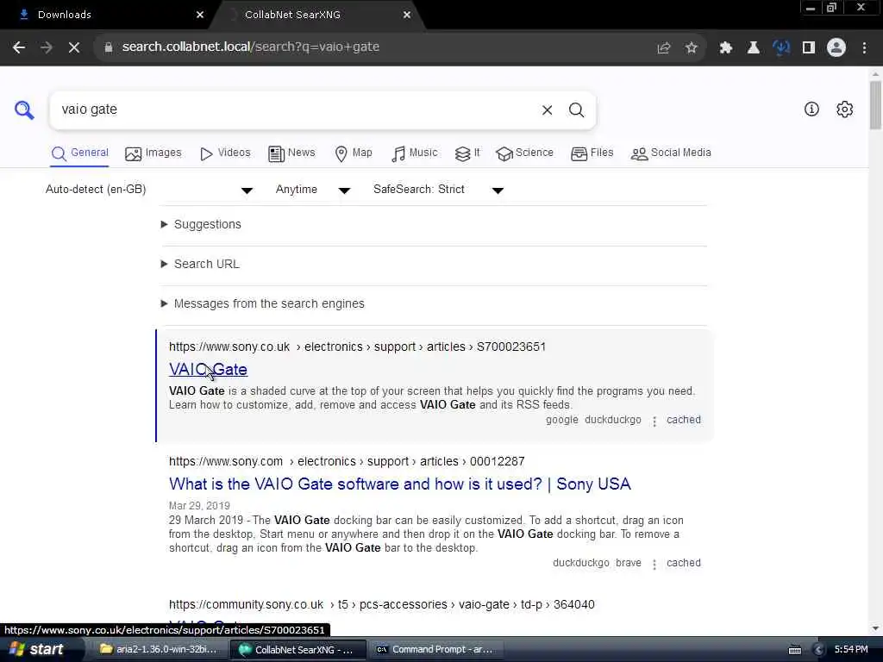Open the Anytime time range dropdown
Image resolution: width=883 pixels, height=662 pixels.
click(x=313, y=190)
